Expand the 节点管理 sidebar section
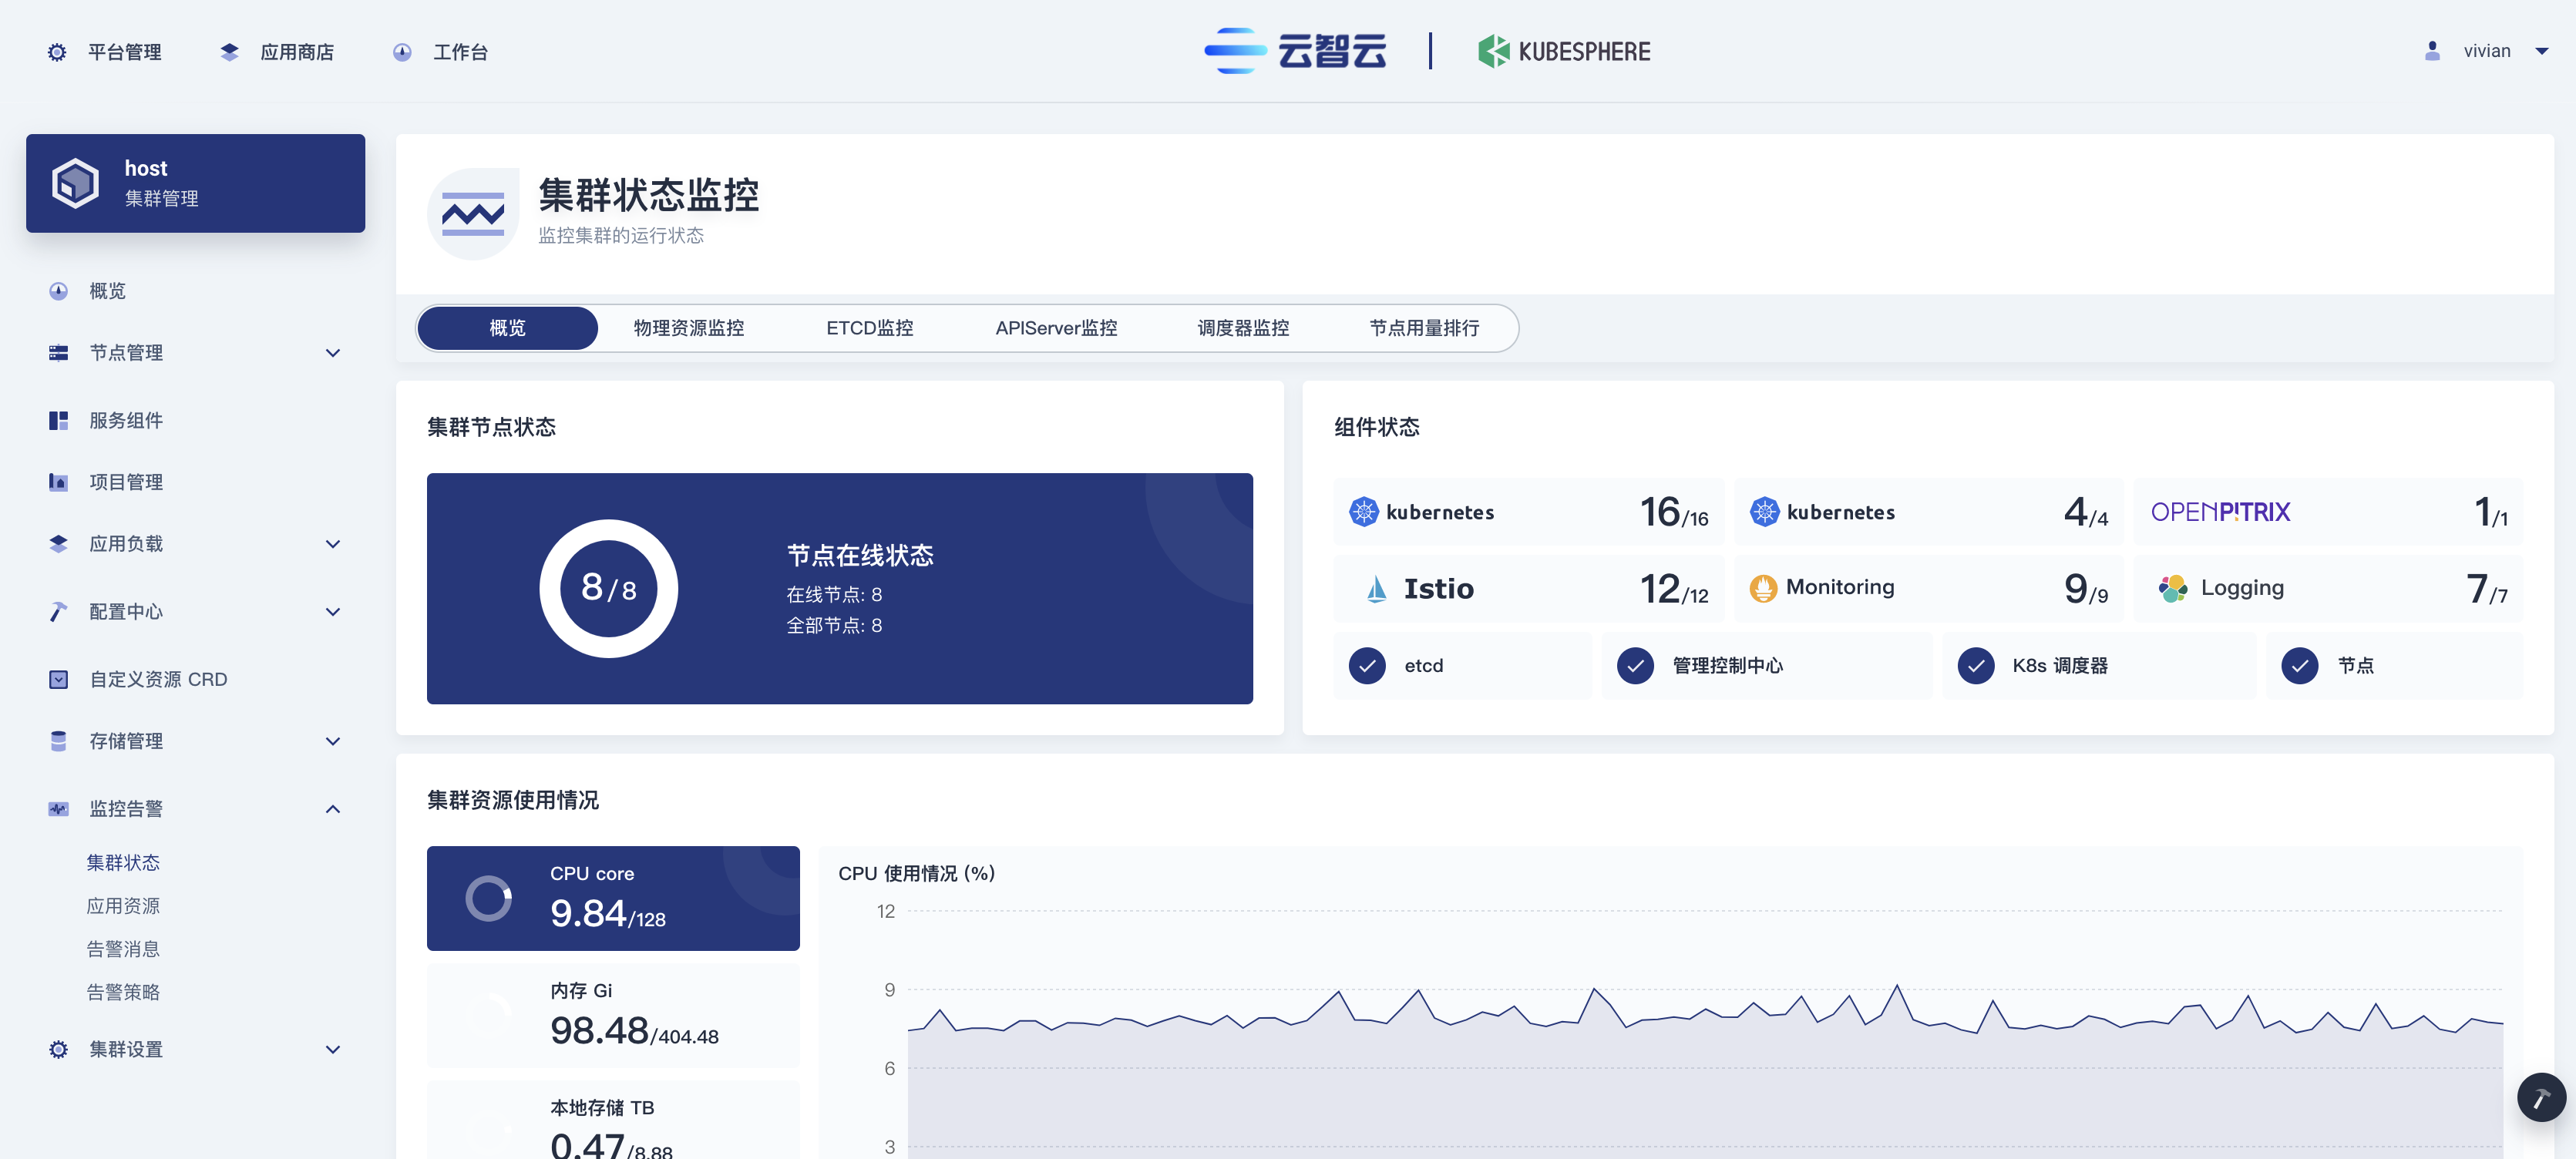 click(x=333, y=352)
